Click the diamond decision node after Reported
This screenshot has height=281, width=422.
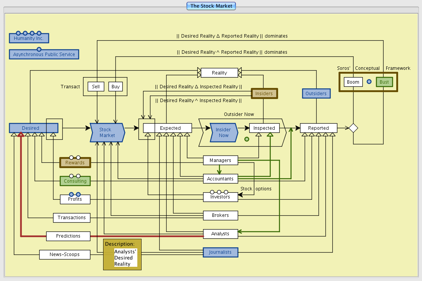[353, 128]
